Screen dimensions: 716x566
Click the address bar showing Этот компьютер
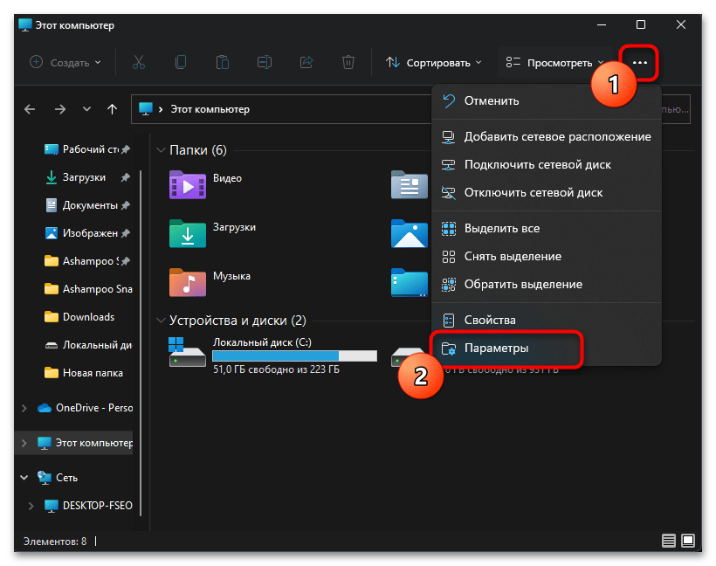pyautogui.click(x=279, y=109)
